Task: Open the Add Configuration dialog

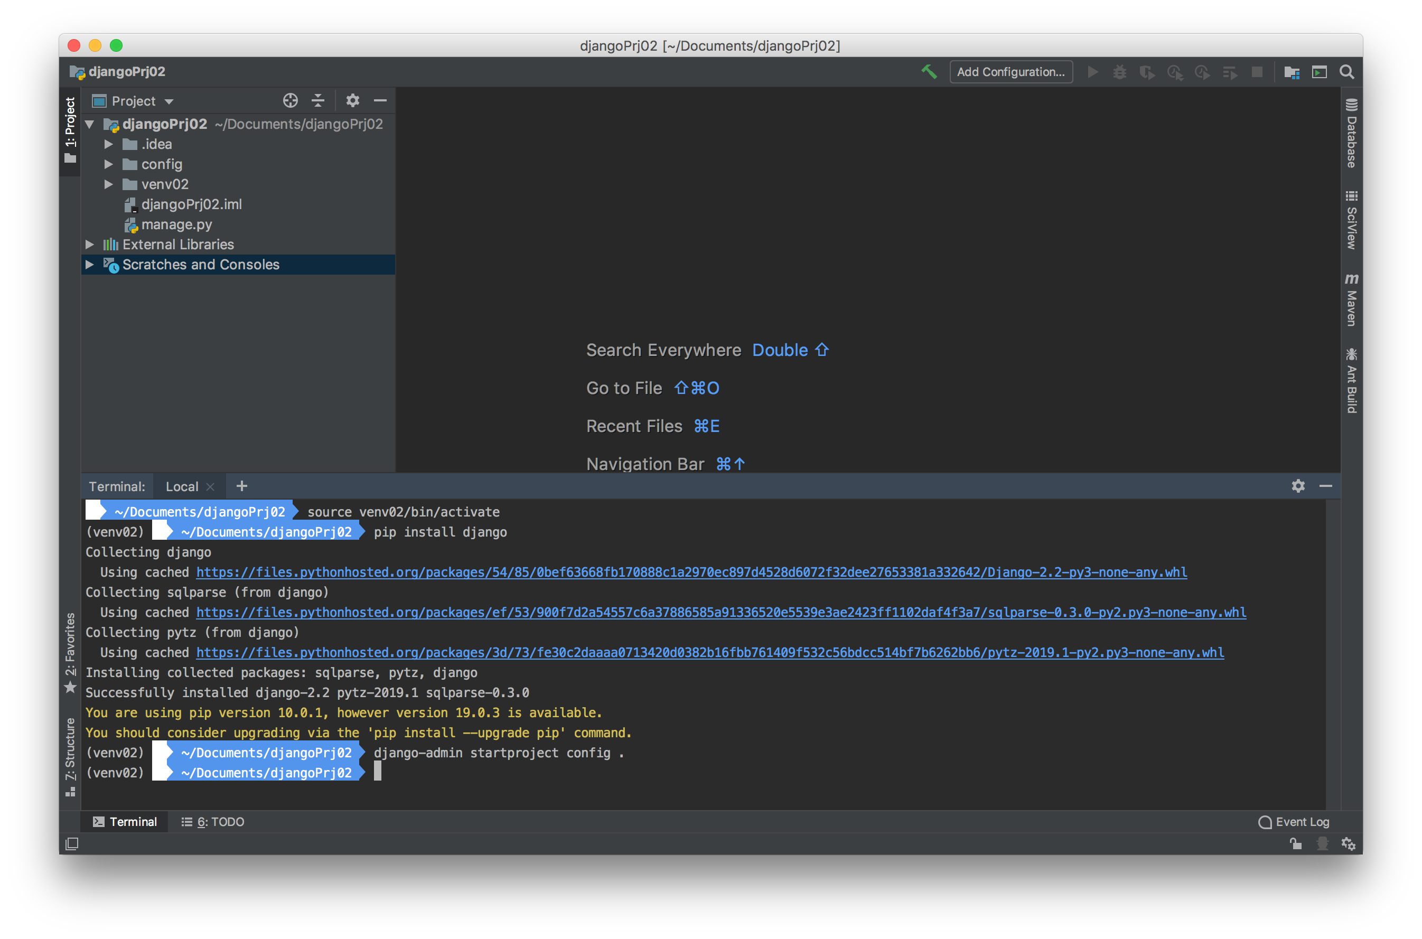Action: click(1011, 72)
